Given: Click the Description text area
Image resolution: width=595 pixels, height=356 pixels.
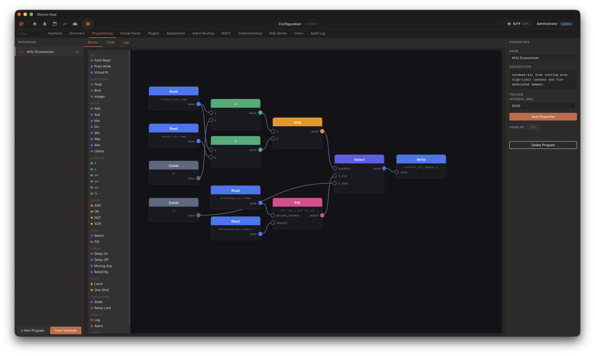Looking at the screenshot, I should point(543,79).
